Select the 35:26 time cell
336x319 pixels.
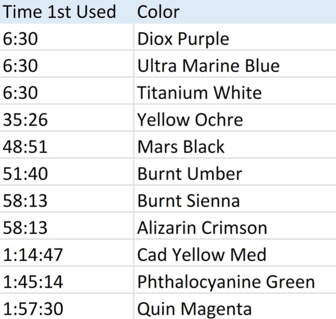coord(25,120)
